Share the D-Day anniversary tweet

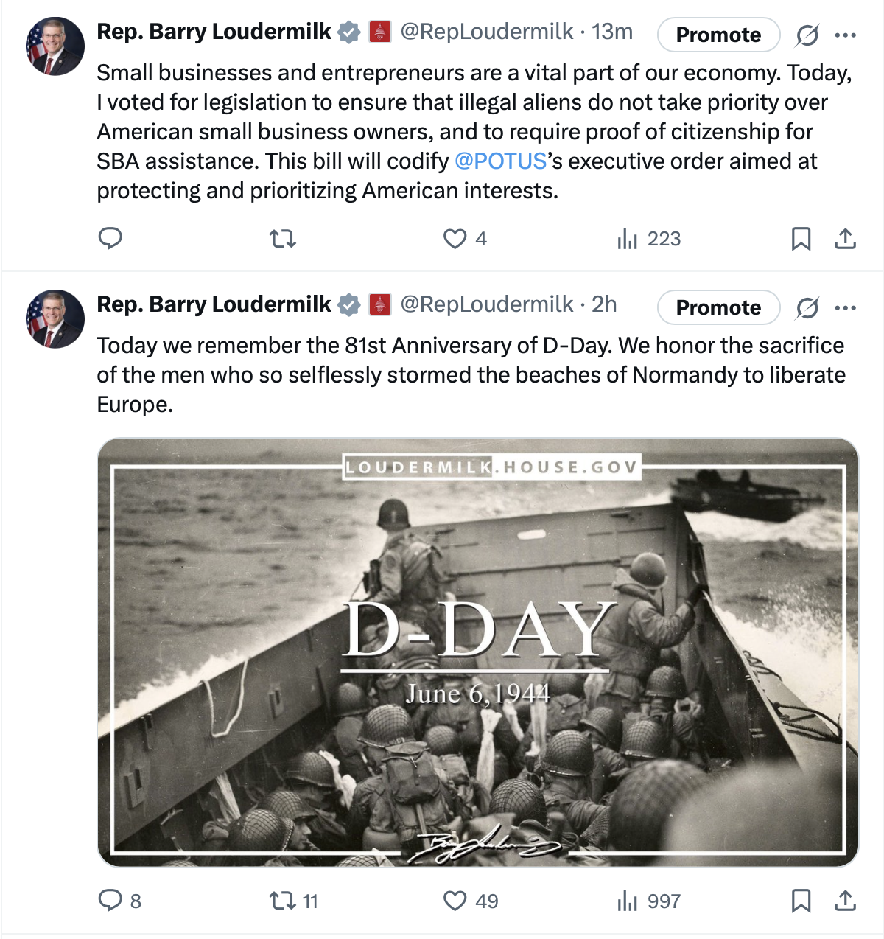click(x=845, y=901)
